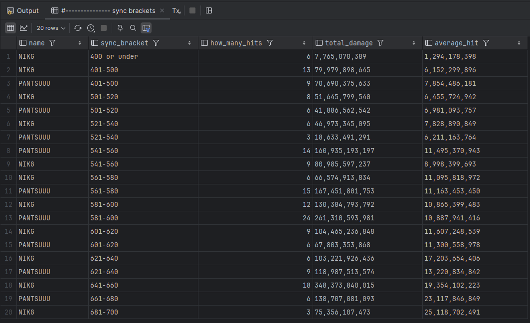The width and height of the screenshot is (530, 323).
Task: Select row number 1 in the gutter
Action: tap(8, 56)
